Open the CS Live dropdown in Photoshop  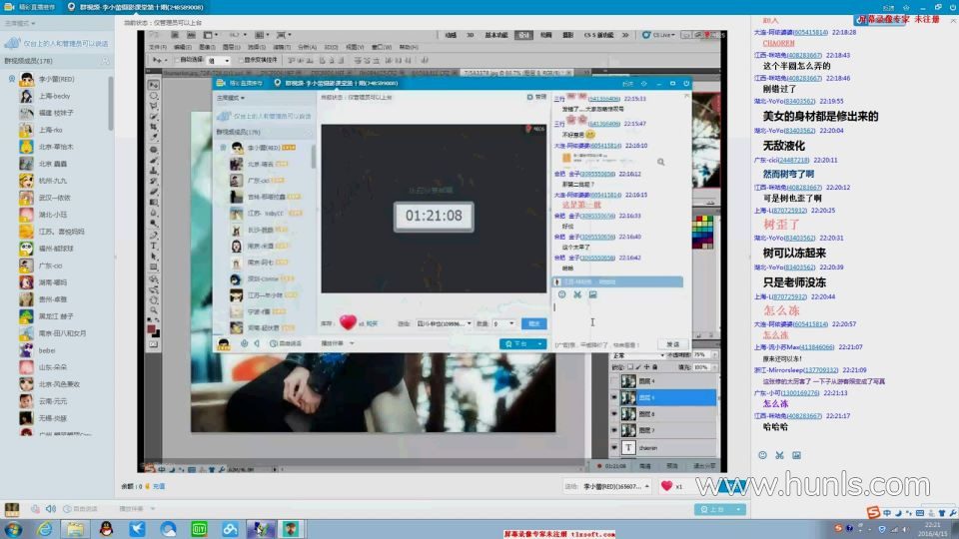pyautogui.click(x=658, y=35)
